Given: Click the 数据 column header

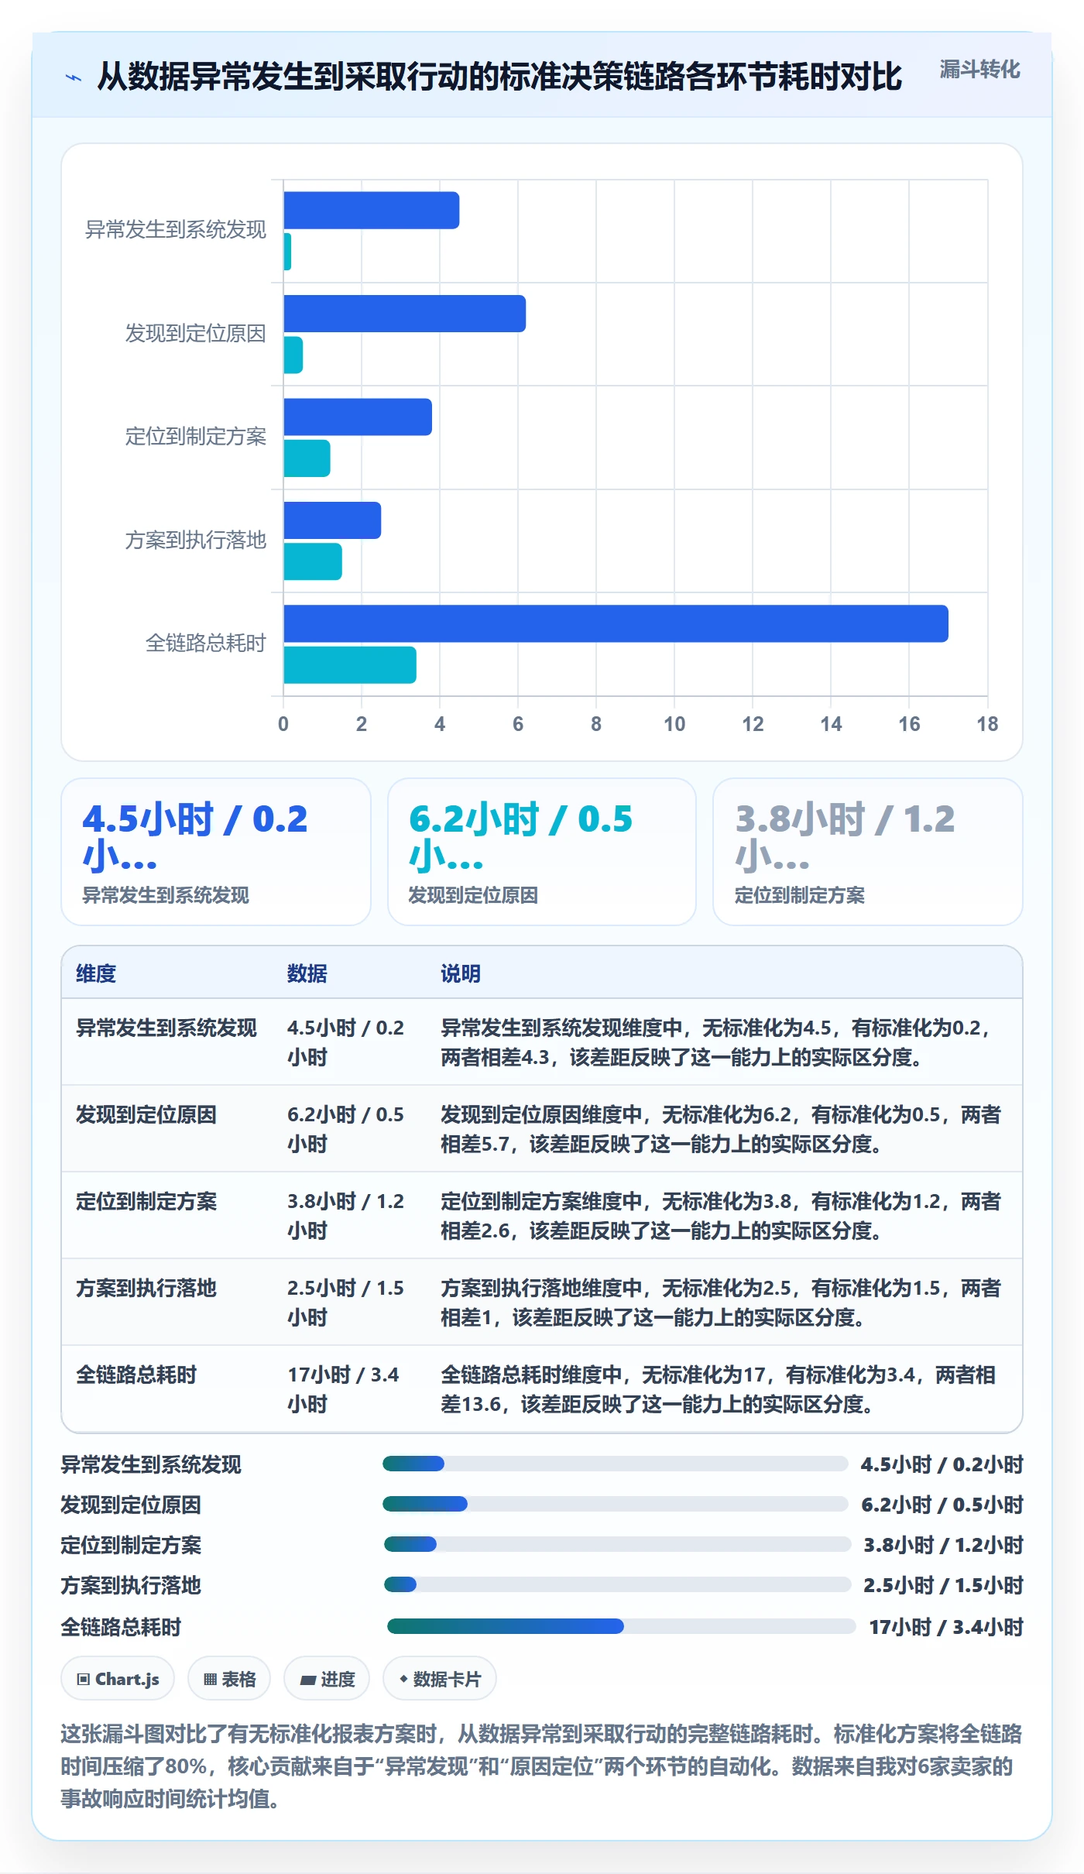Looking at the screenshot, I should tap(307, 973).
